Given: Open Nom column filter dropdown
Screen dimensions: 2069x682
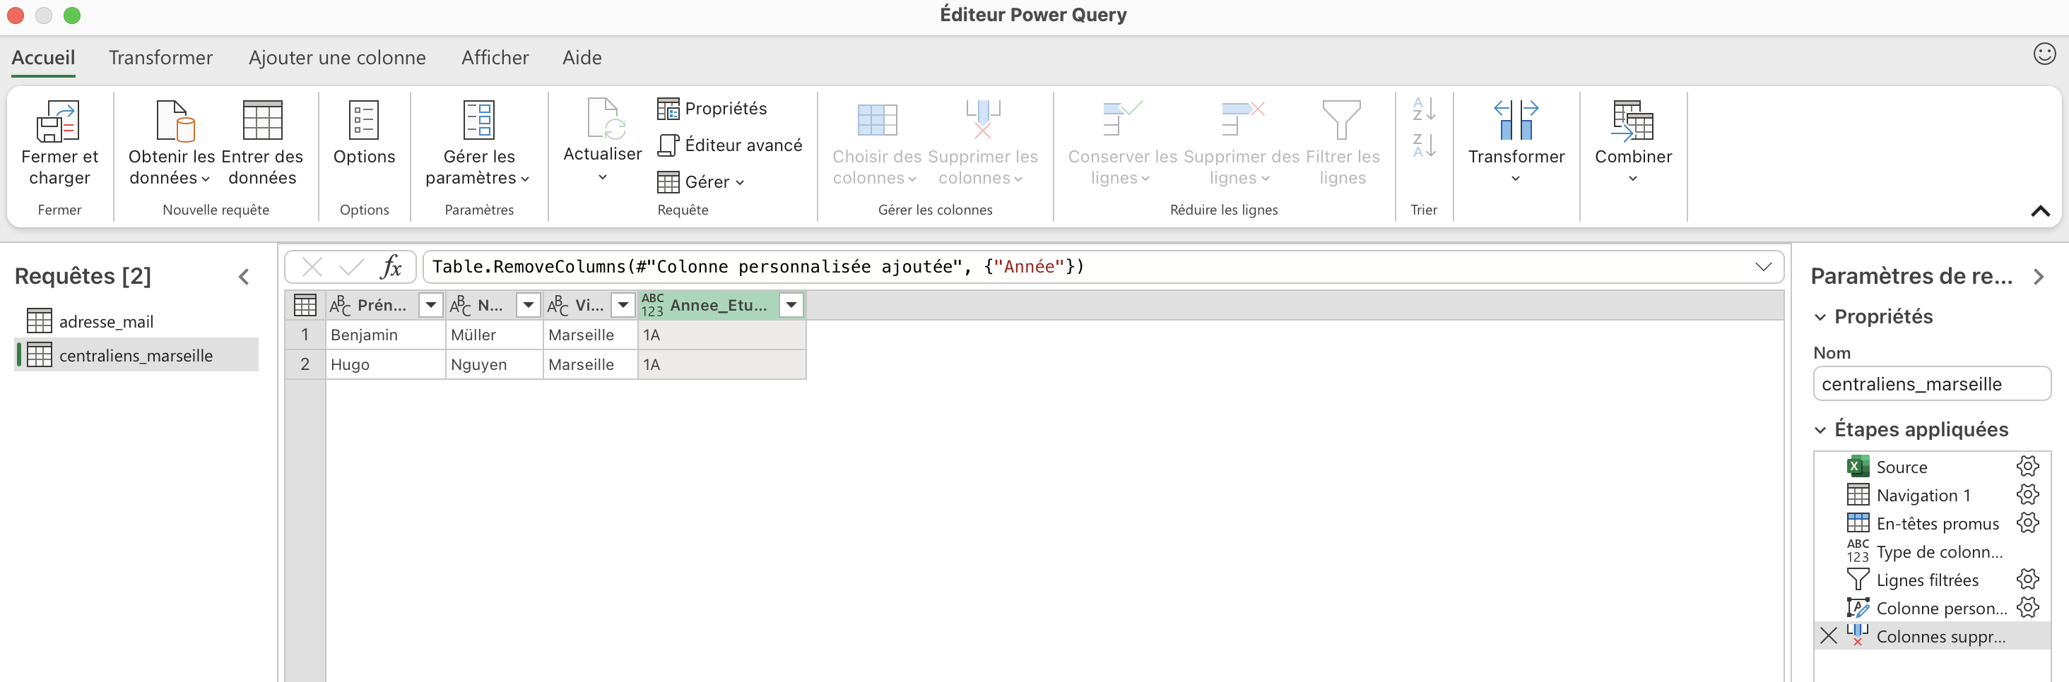Looking at the screenshot, I should coord(528,305).
